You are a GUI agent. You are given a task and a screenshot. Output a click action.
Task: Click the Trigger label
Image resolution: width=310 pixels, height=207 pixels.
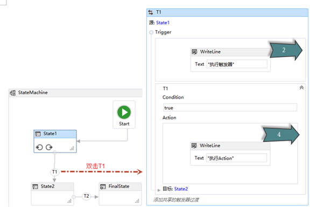163,32
